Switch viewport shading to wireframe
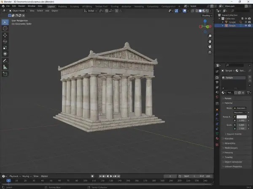Image resolution: width=253 pixels, height=189 pixels. (x=197, y=11)
